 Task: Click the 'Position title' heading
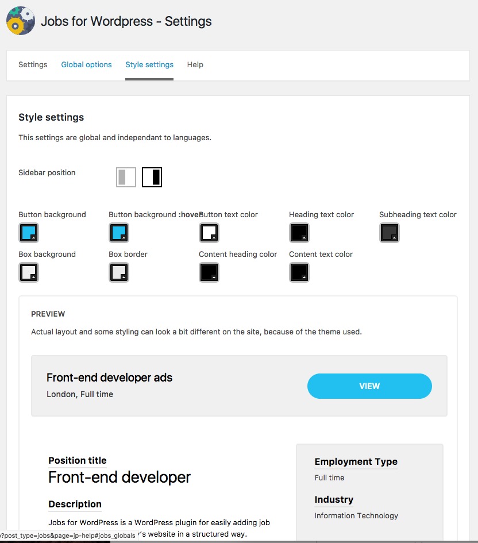click(78, 461)
